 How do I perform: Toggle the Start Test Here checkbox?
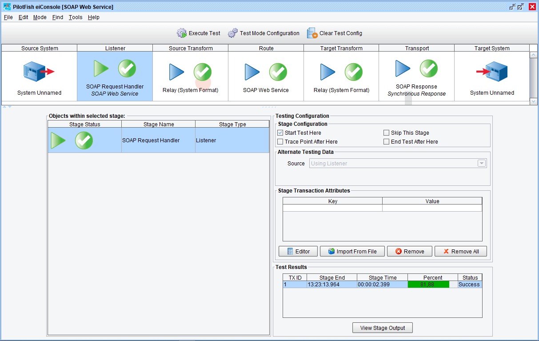[280, 133]
